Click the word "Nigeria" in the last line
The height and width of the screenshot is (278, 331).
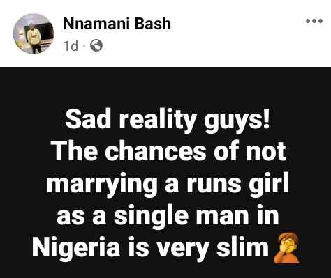[76, 248]
